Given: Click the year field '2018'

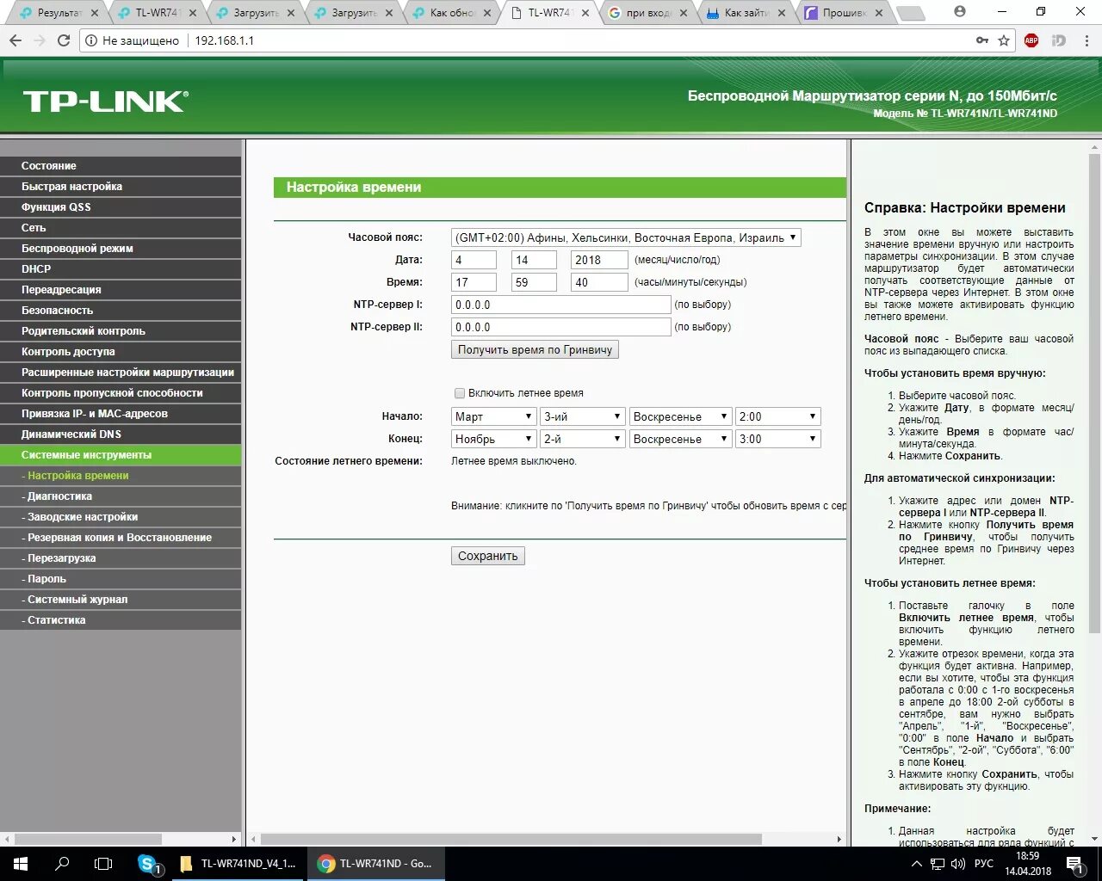Looking at the screenshot, I should 599,260.
